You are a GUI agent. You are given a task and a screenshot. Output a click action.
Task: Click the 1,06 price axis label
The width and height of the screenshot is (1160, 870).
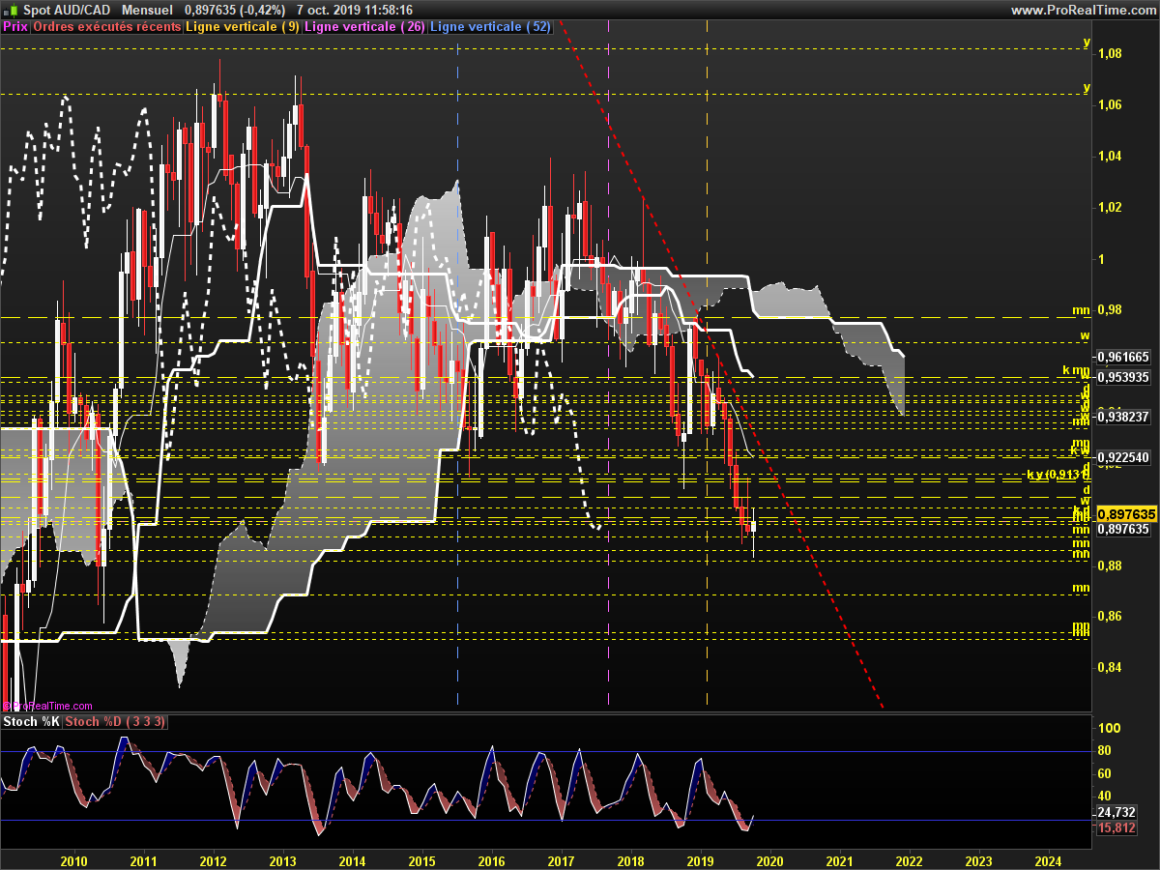[1110, 104]
